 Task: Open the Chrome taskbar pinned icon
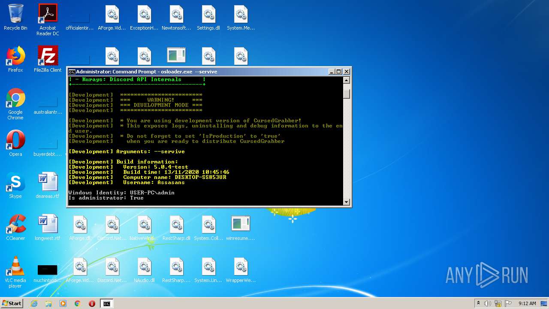click(x=78, y=303)
